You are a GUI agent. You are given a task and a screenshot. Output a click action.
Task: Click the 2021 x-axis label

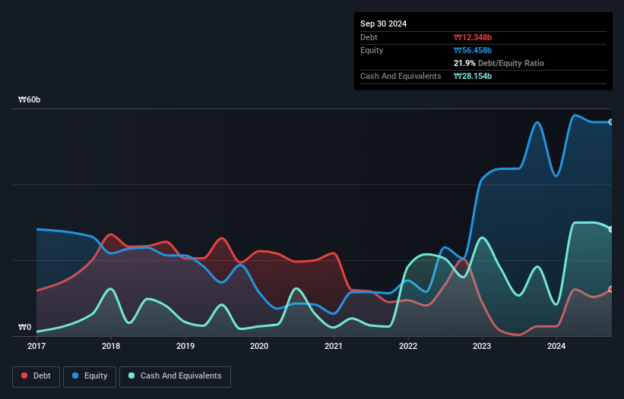[x=334, y=346]
